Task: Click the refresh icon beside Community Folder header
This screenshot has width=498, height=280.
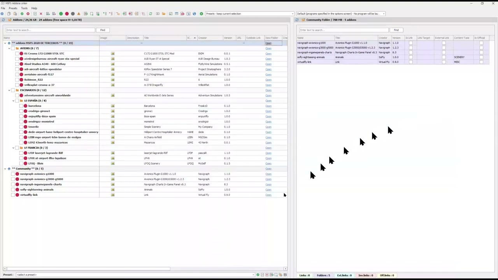Action: coord(297,20)
